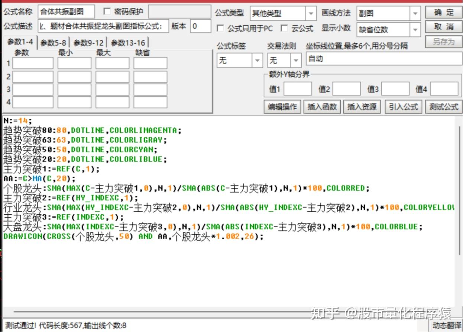Enable the 公式只用于PC checkbox
Image resolution: width=463 pixels, height=332 pixels.
[x=220, y=28]
